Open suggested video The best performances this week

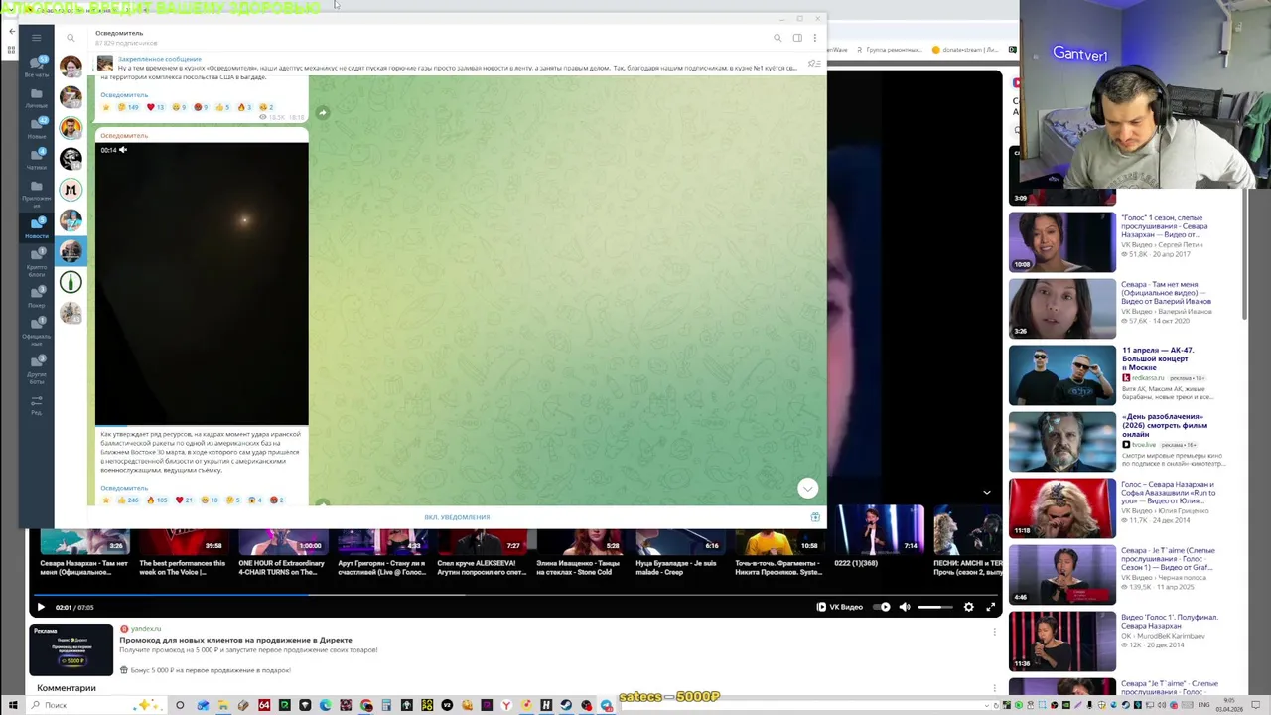182,554
